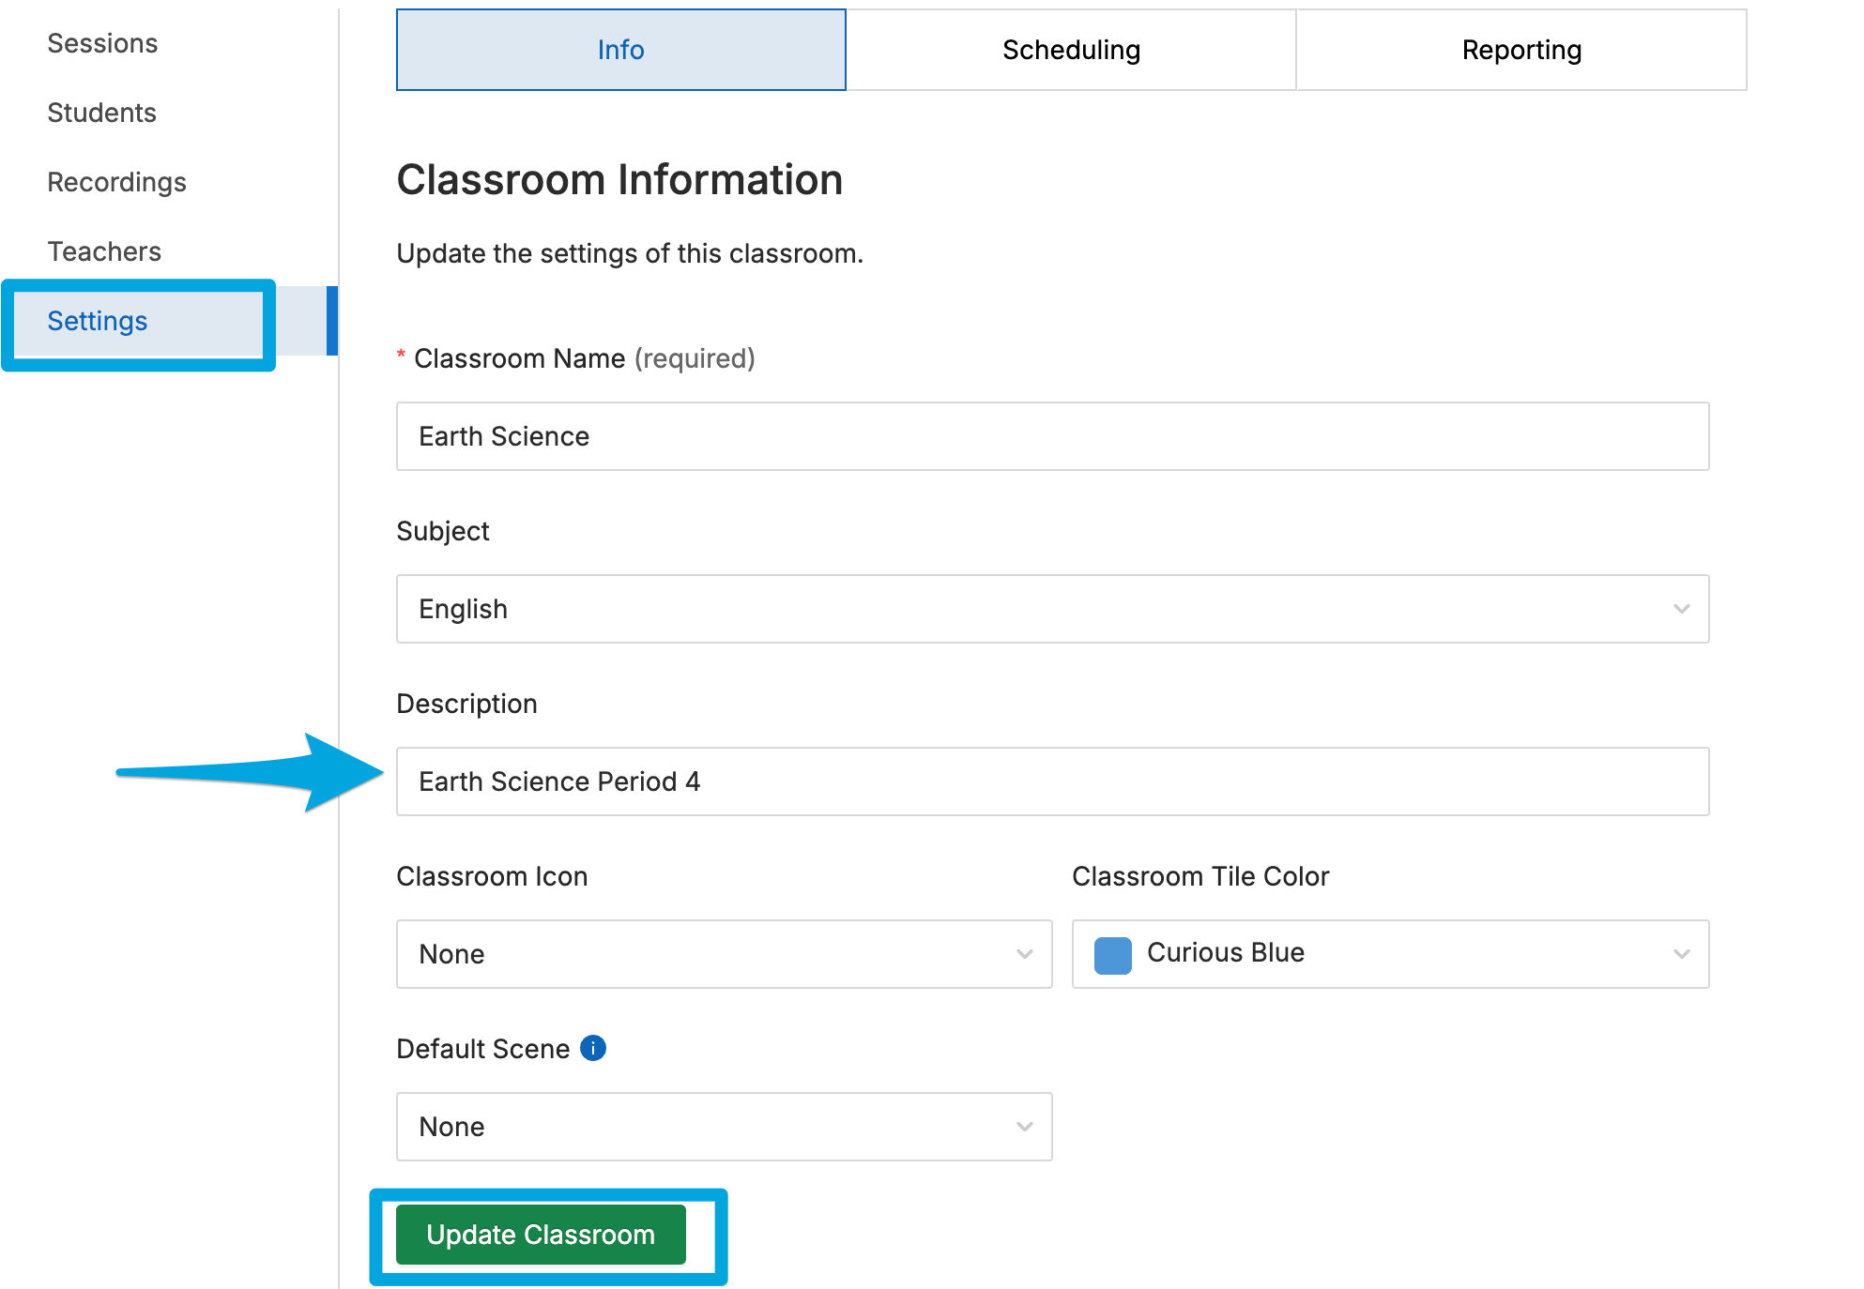Click the chevron on the Classroom Icon dropdown
The height and width of the screenshot is (1289, 1864).
[1024, 954]
